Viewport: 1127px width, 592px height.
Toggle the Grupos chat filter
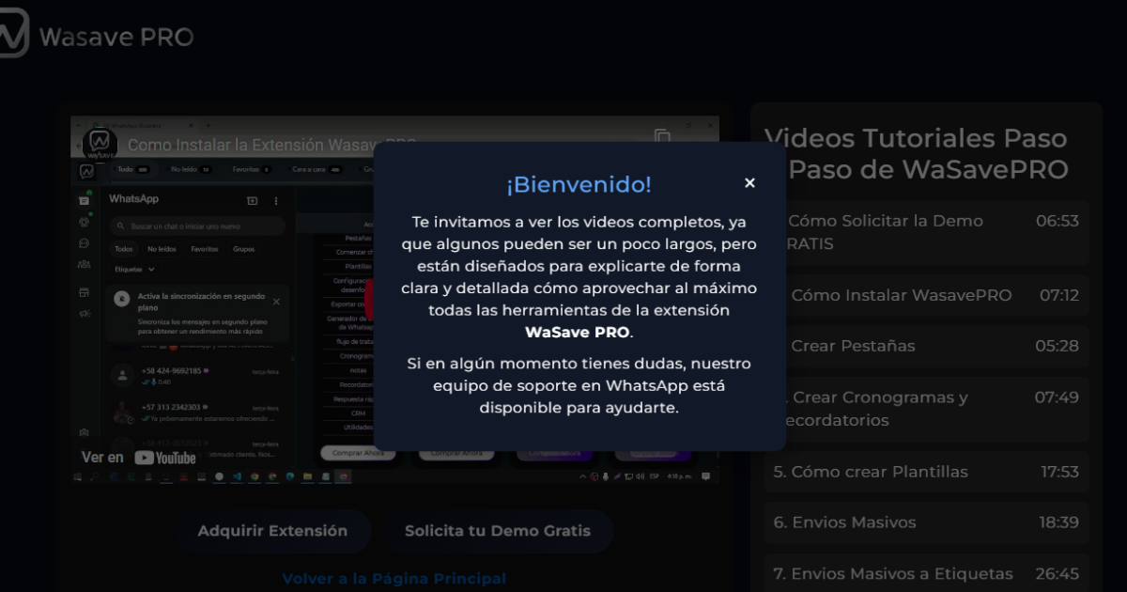[244, 249]
